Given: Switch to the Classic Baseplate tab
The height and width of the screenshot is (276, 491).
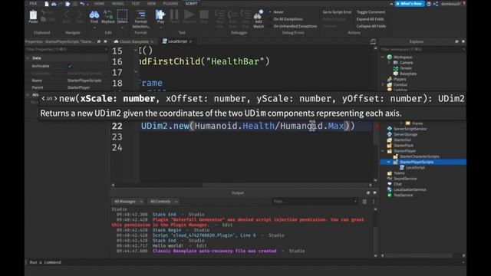Looking at the screenshot, I should coord(133,41).
